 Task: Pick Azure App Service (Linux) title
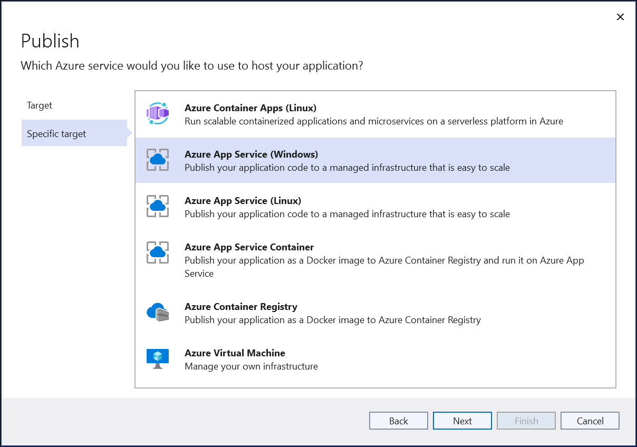click(243, 201)
